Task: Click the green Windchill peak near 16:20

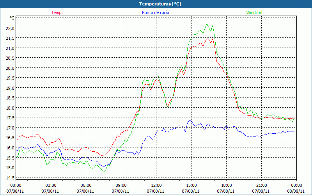Action: pos(207,23)
